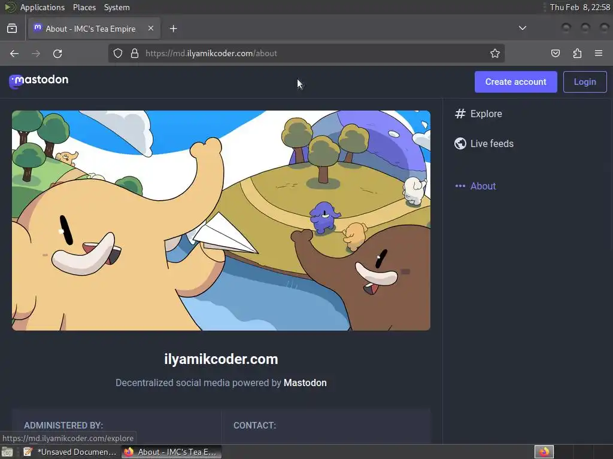The image size is (613, 459).
Task: Switch to About - IMC's Tea Empire taskbar entry
Action: coord(171,452)
